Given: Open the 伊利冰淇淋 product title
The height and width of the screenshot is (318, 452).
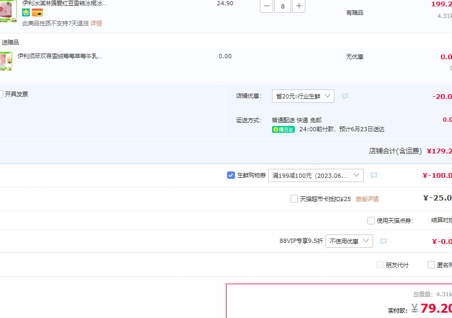Looking at the screenshot, I should [64, 4].
